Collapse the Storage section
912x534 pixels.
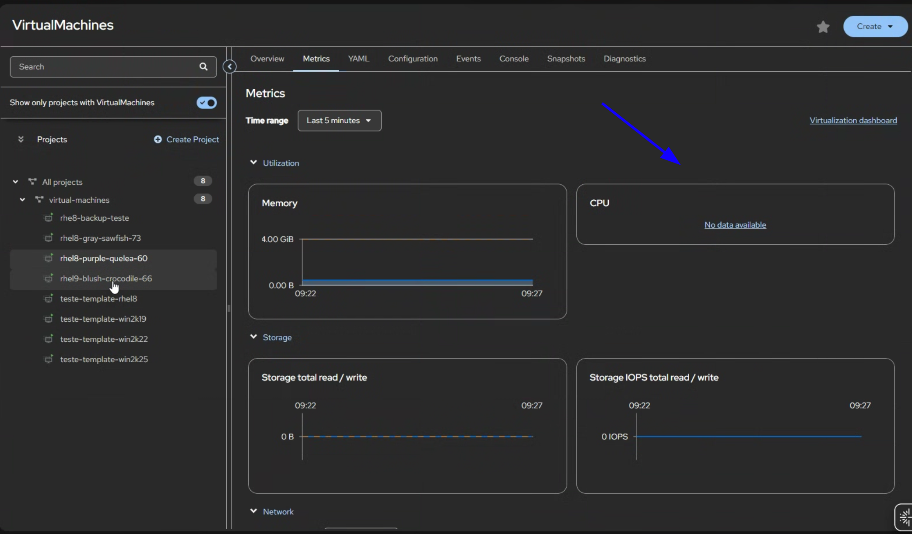253,337
